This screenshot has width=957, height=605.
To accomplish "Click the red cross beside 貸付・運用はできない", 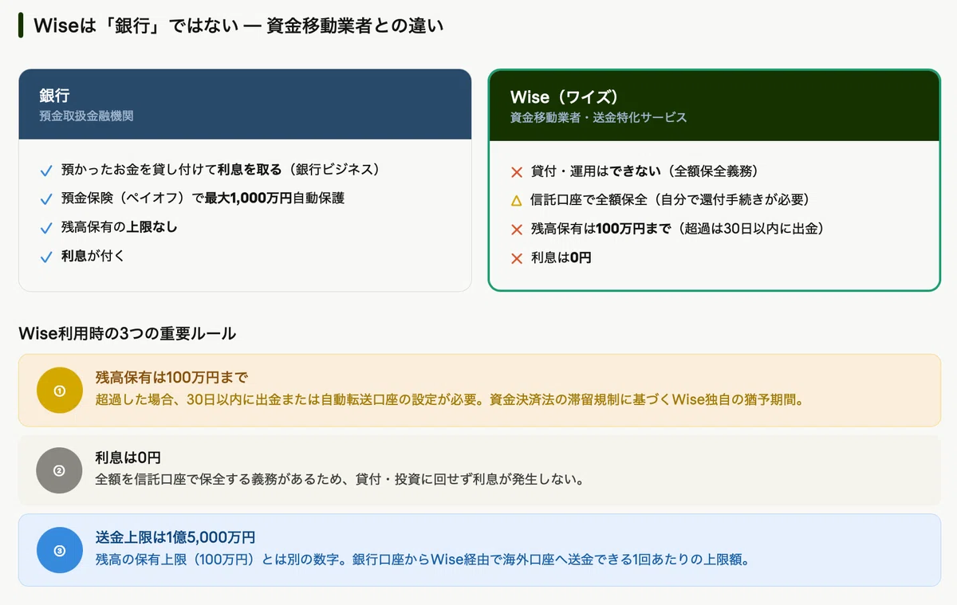I will [x=516, y=171].
